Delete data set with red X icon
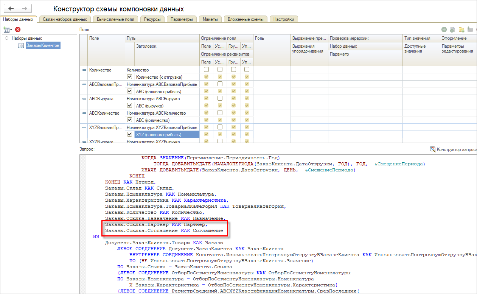Viewport: 477px width, 294px height. pyautogui.click(x=18, y=30)
